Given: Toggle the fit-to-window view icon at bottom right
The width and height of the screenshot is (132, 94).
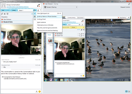Looking at the screenshot, I should click(x=126, y=91).
